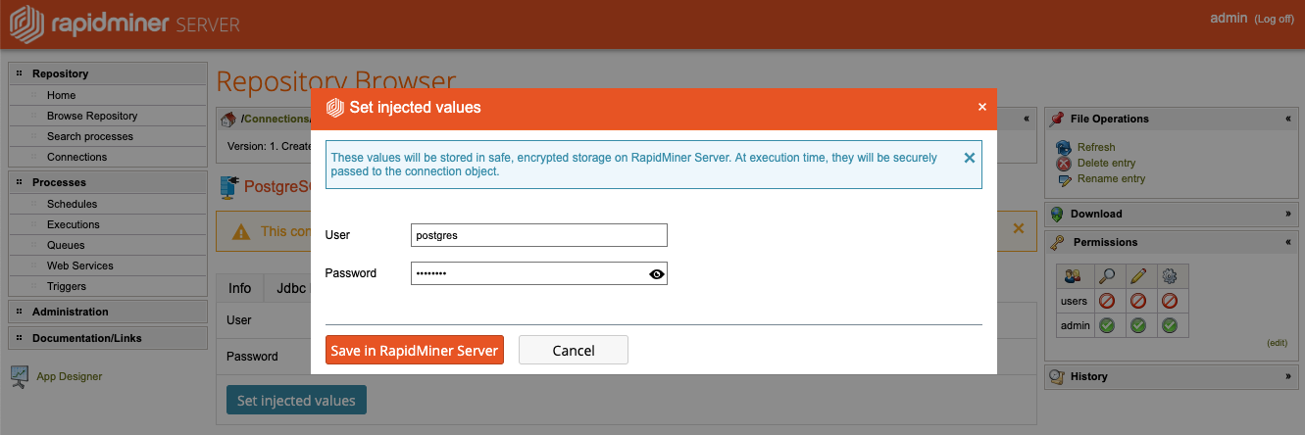This screenshot has height=435, width=1305.
Task: Expand the Download panel
Action: (1287, 214)
